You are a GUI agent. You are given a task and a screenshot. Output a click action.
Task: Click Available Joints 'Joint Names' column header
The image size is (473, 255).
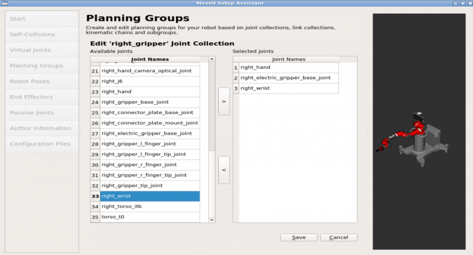coord(150,59)
